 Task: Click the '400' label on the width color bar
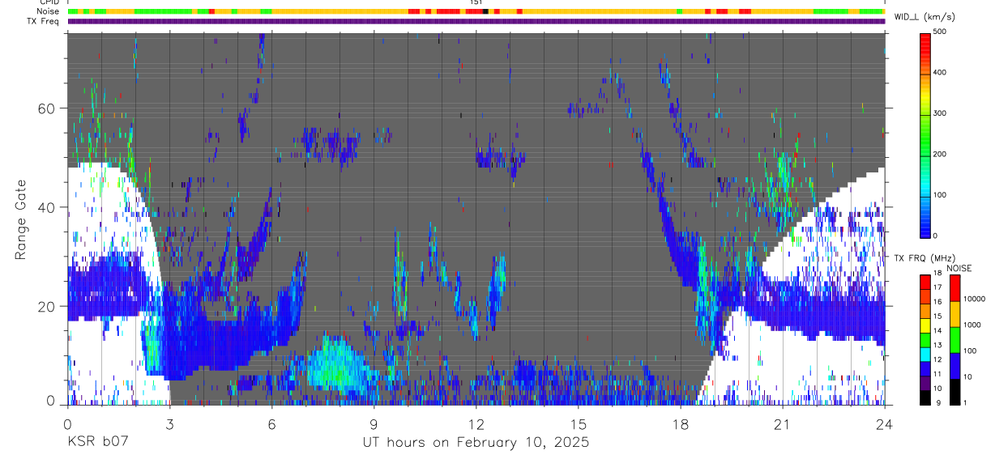(x=940, y=72)
